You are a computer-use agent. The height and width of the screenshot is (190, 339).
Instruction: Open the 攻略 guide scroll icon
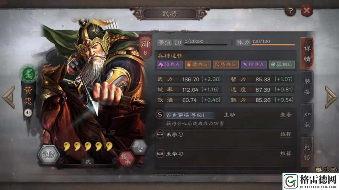tap(327, 169)
